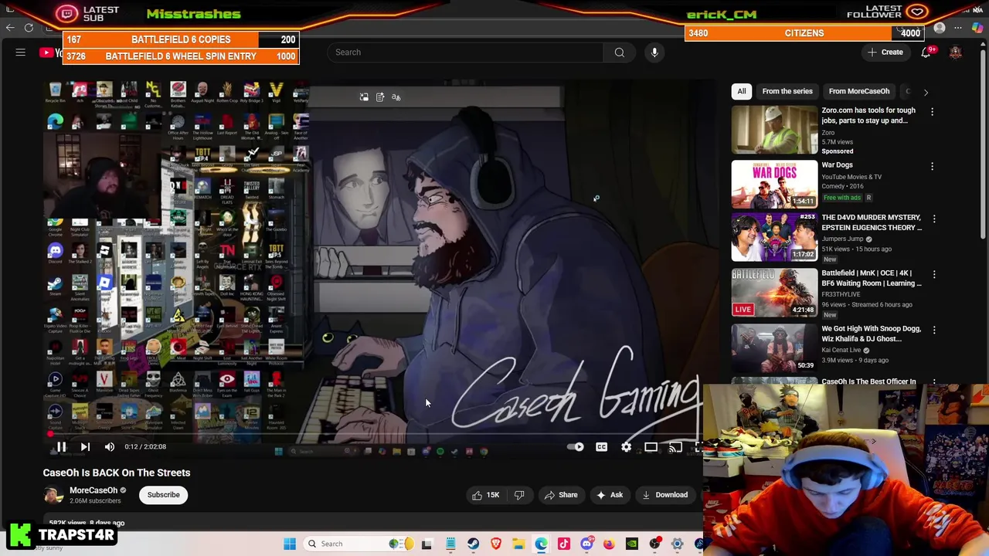Open TikTok from the taskbar
The image size is (989, 556).
564,544
